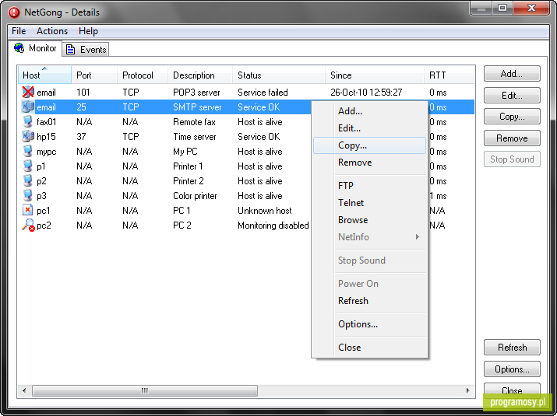Open the Actions menu

52,31
